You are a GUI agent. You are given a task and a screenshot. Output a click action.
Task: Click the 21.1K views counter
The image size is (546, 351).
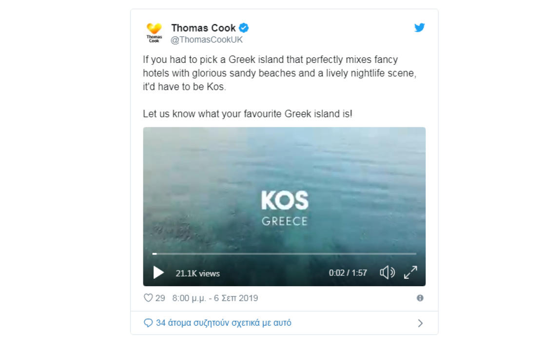(197, 273)
